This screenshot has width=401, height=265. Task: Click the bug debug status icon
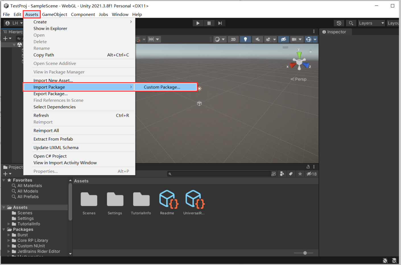click(x=385, y=260)
